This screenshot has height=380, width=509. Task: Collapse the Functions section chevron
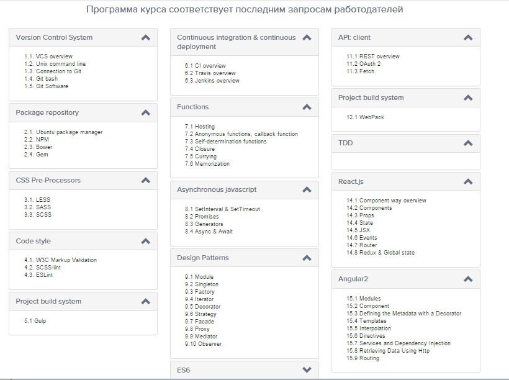click(x=307, y=107)
